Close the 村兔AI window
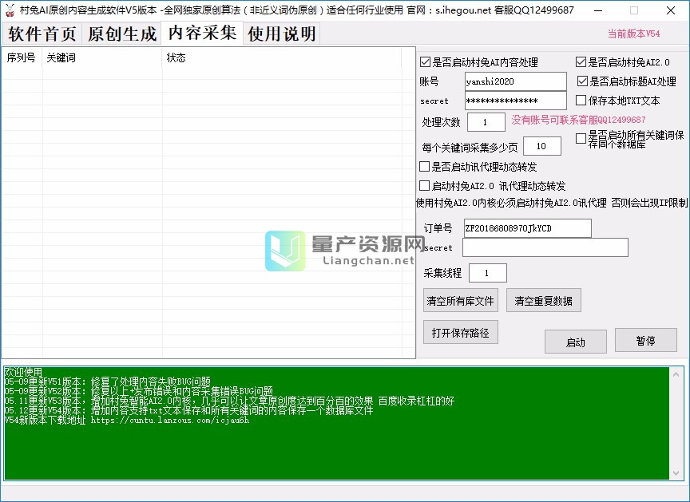 pos(671,10)
